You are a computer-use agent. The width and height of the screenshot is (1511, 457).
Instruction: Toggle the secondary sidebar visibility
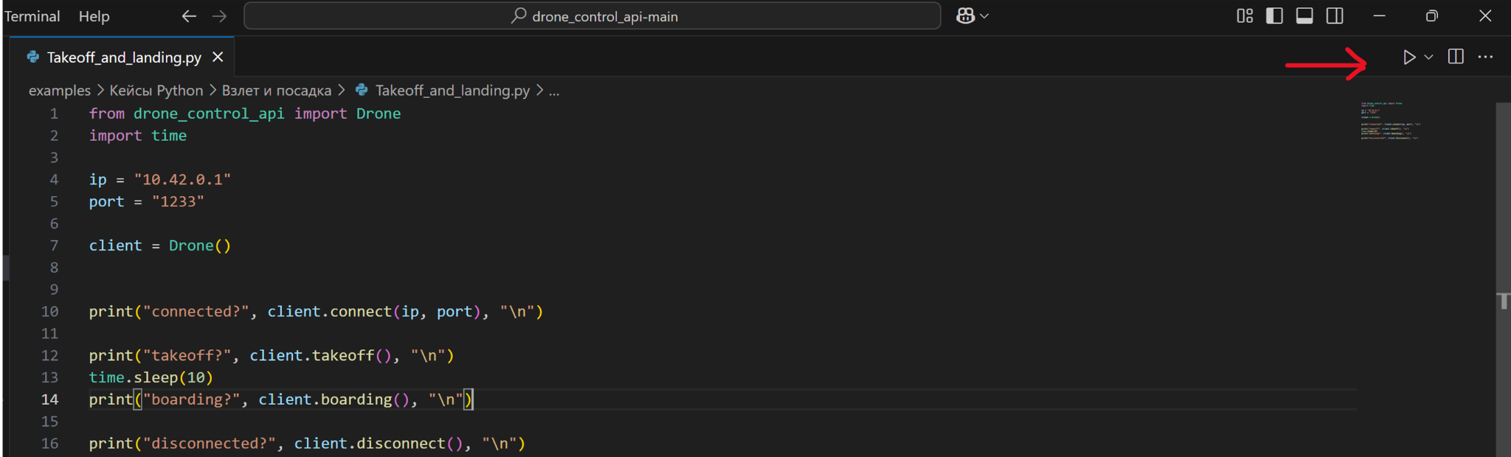[1335, 16]
